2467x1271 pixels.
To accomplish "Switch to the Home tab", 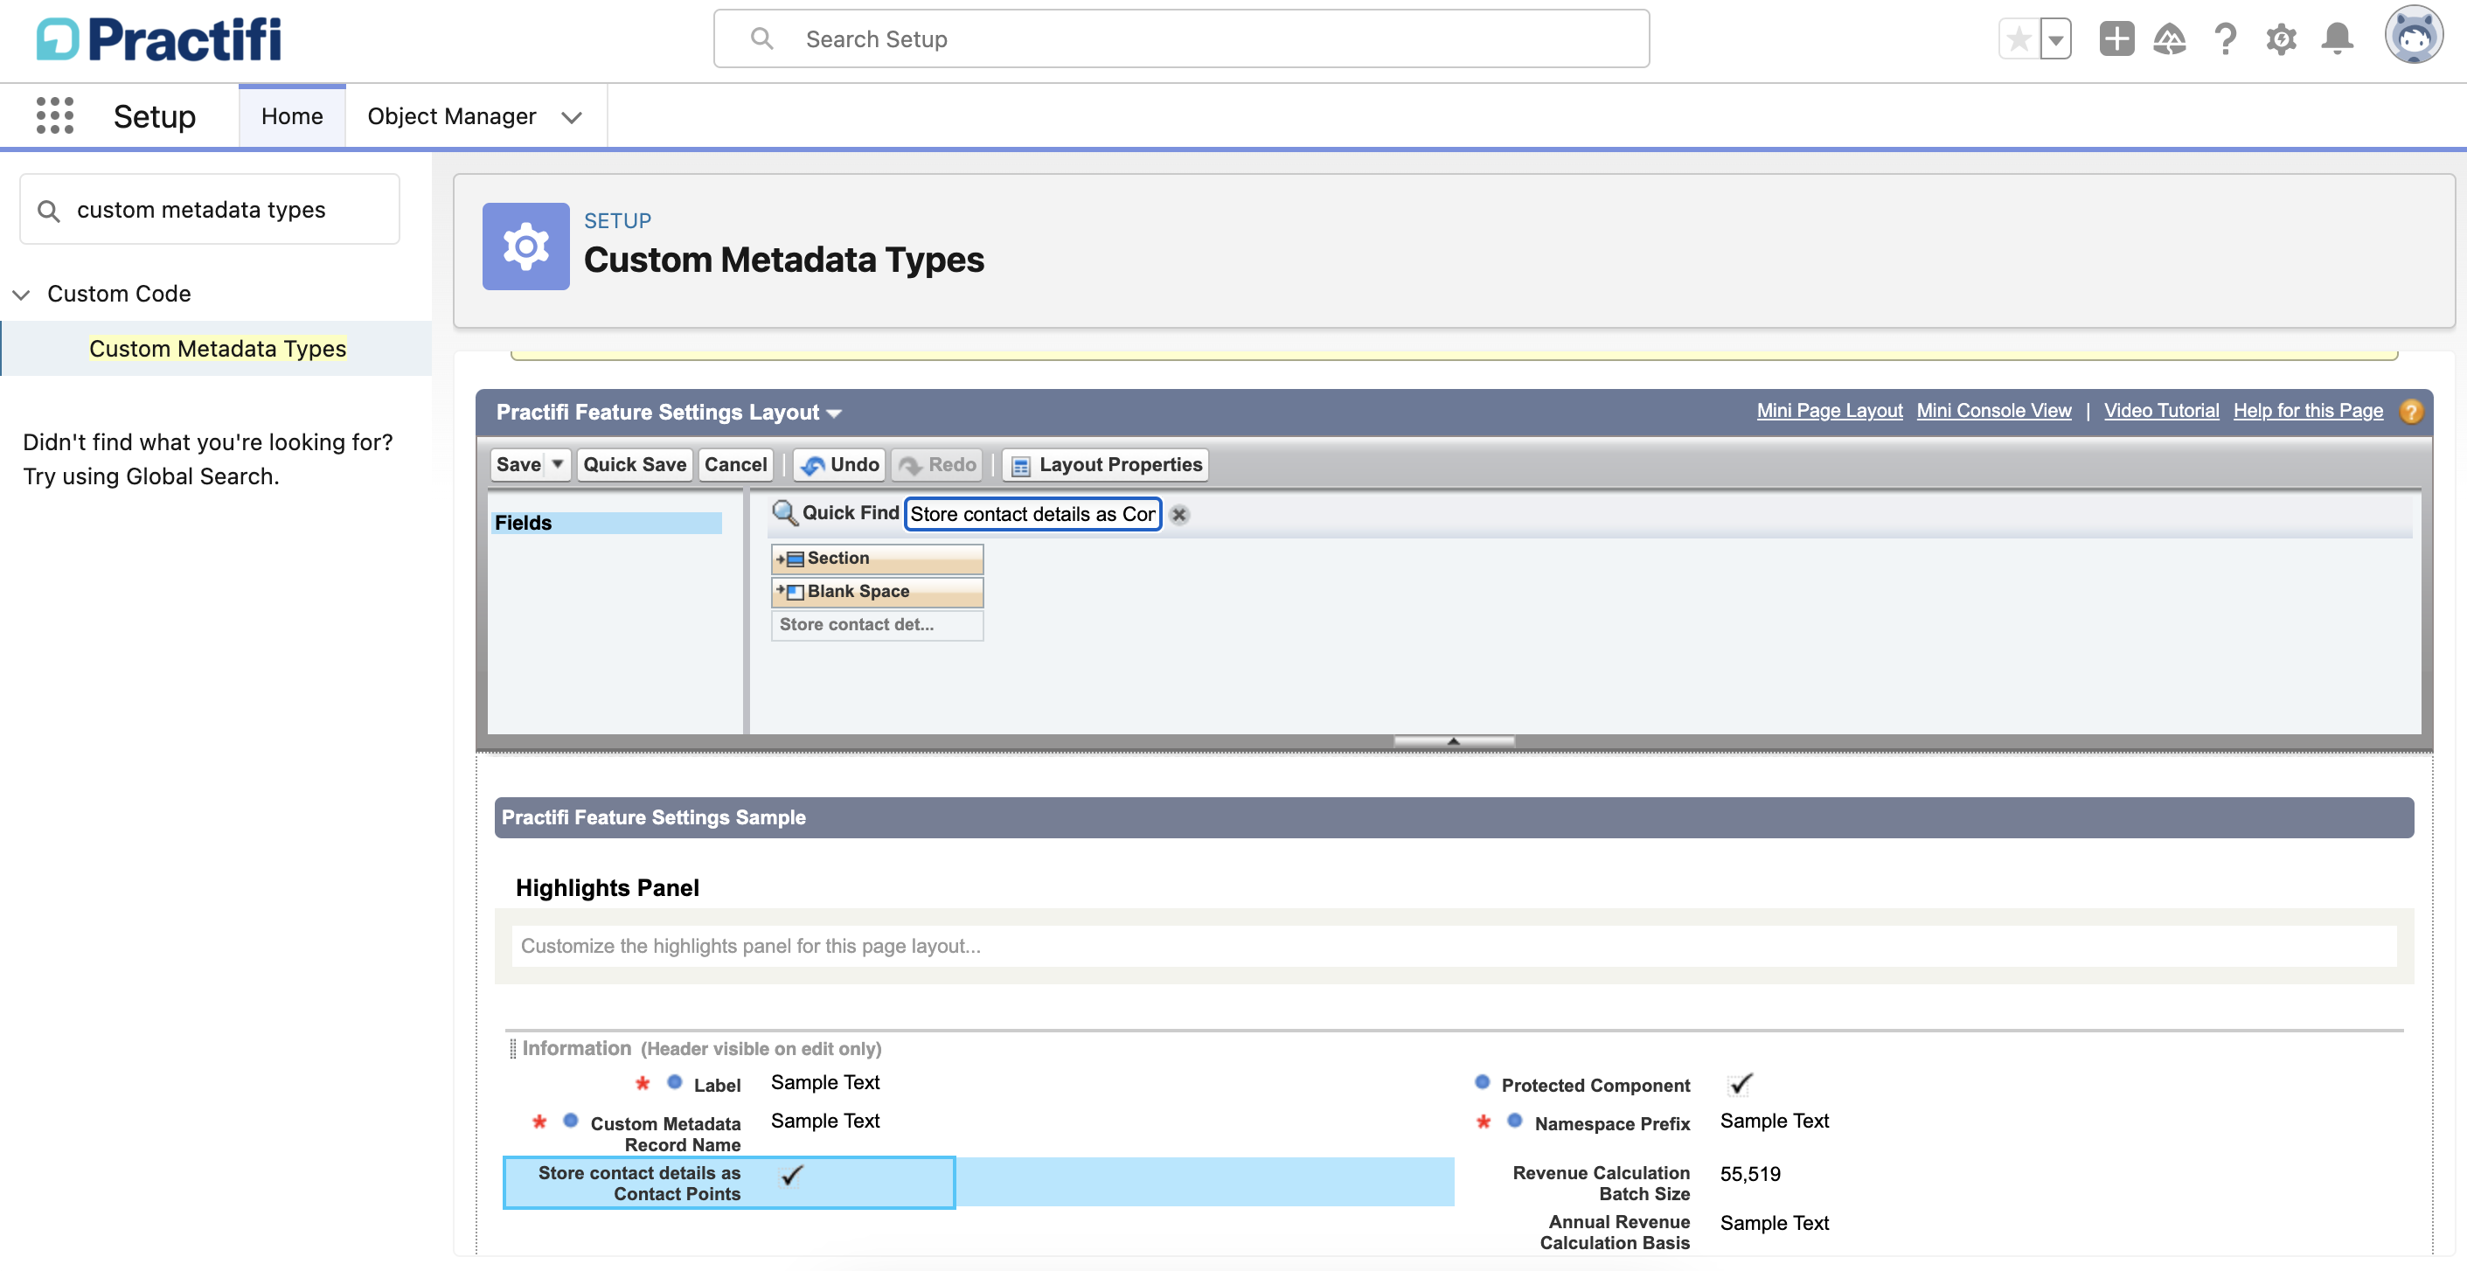I will pos(292,116).
